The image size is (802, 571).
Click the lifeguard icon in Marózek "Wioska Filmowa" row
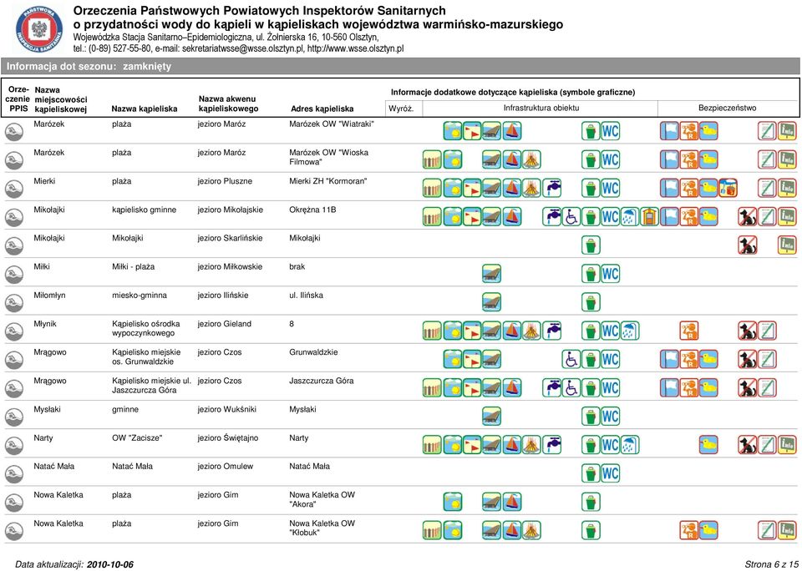[x=689, y=159]
